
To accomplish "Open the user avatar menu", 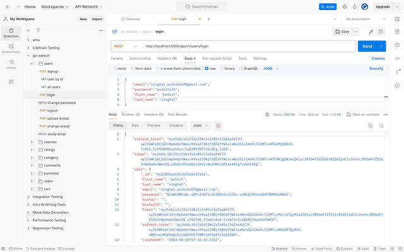I will click(365, 7).
